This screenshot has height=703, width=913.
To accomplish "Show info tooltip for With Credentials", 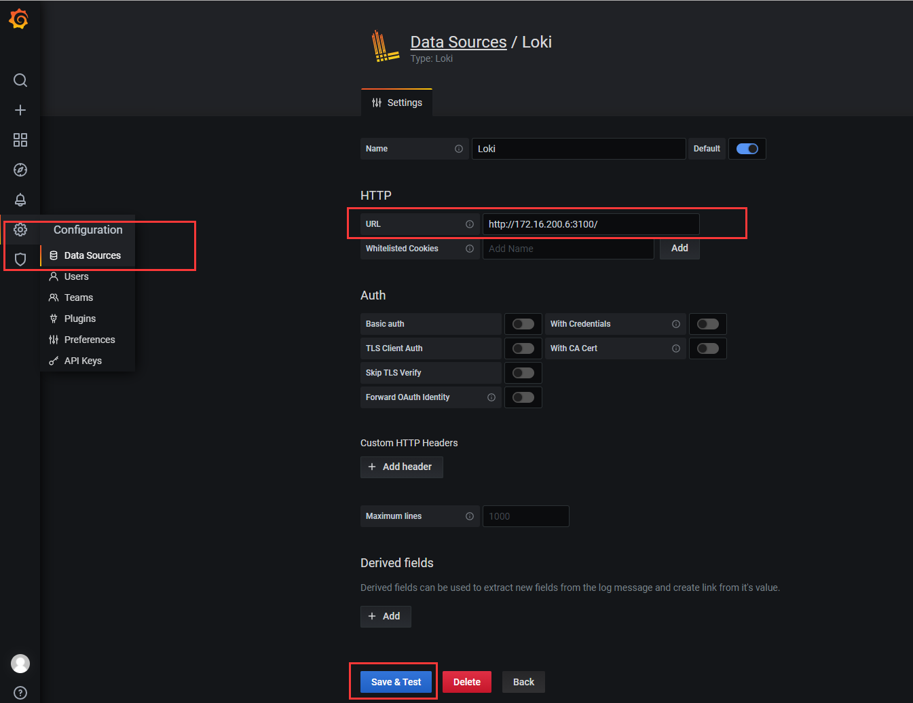I will pos(676,324).
